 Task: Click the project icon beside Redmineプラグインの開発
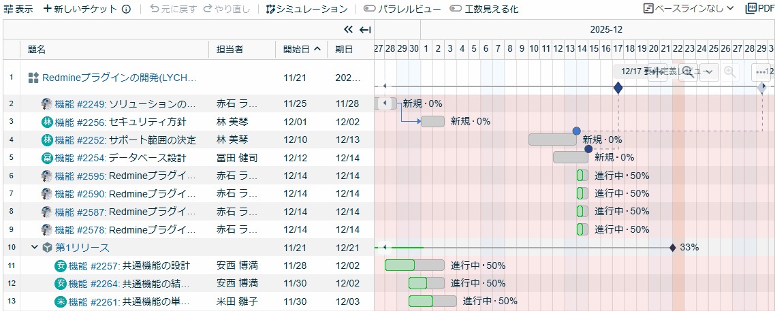tap(33, 78)
